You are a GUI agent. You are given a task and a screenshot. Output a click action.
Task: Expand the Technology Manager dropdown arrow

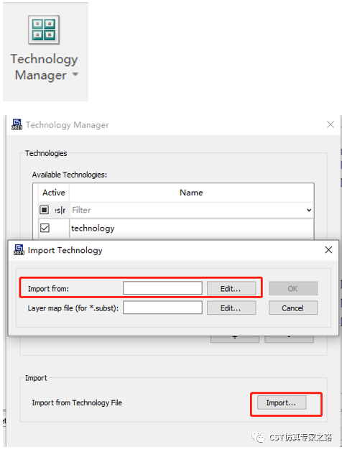(75, 74)
